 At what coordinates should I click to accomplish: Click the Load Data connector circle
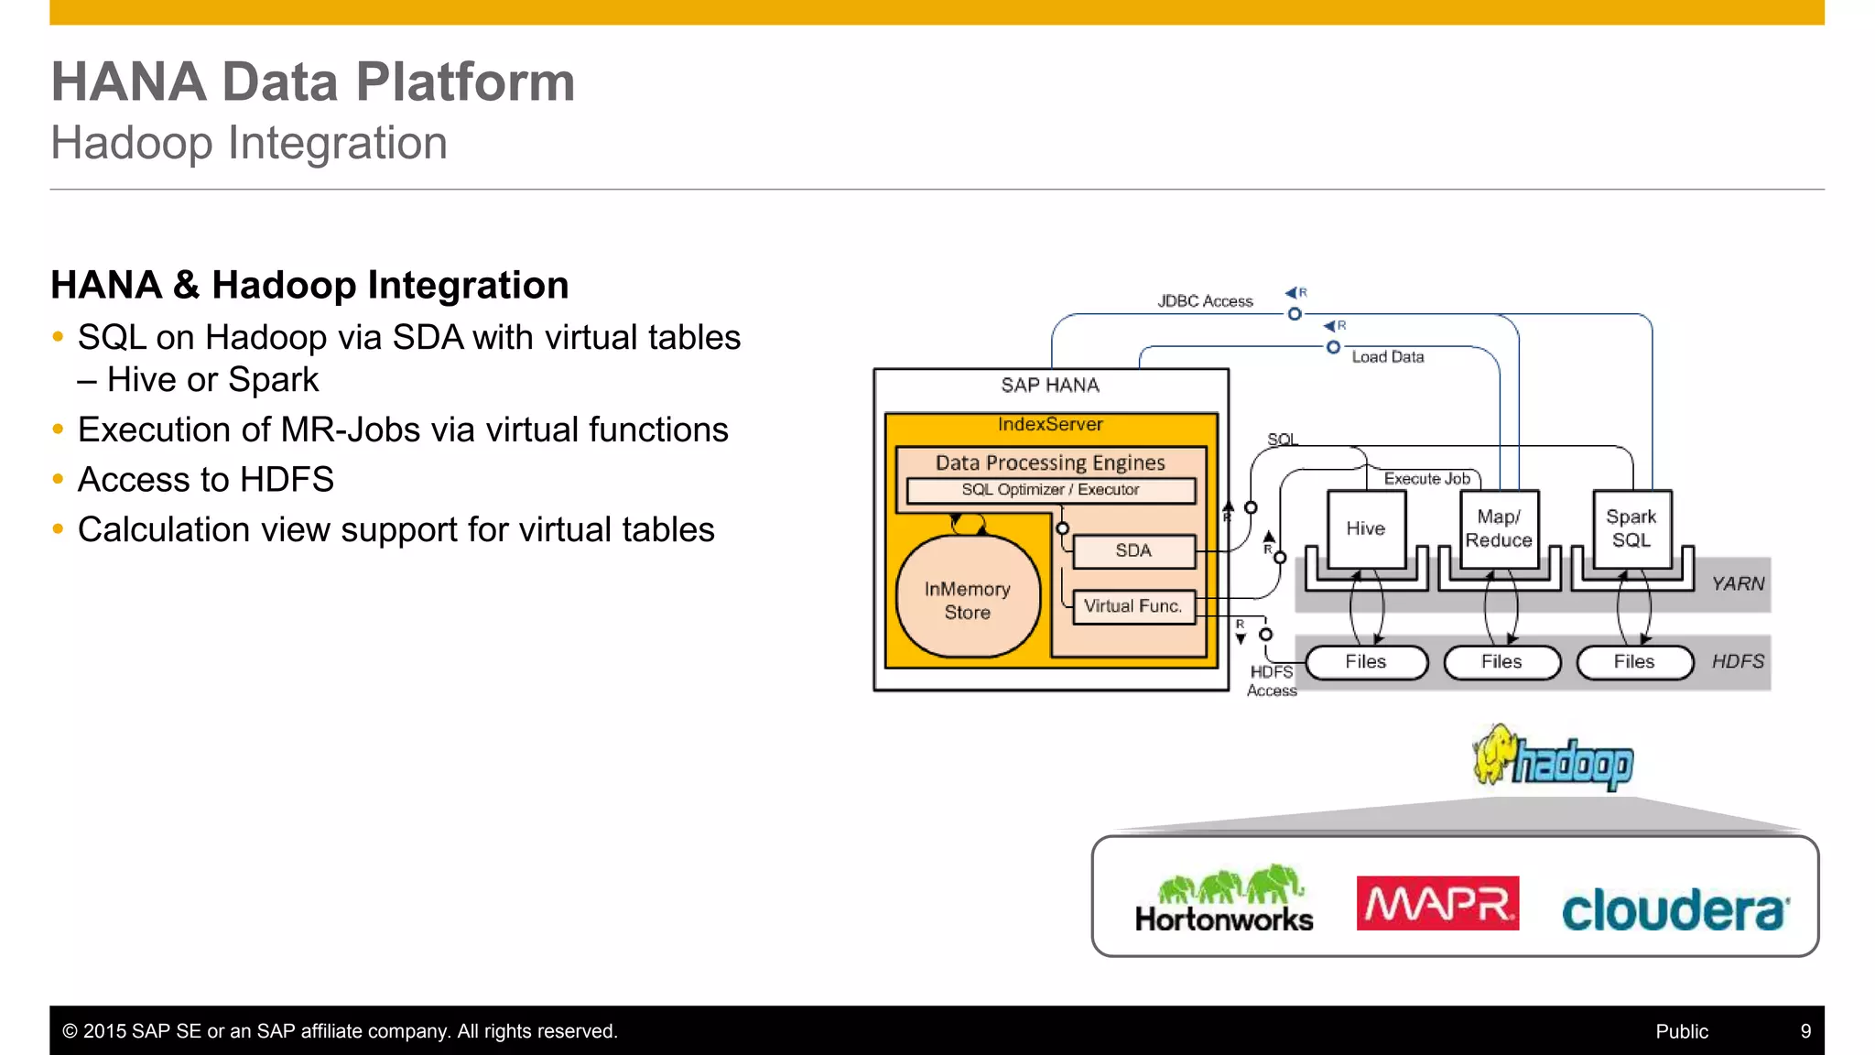click(x=1333, y=347)
